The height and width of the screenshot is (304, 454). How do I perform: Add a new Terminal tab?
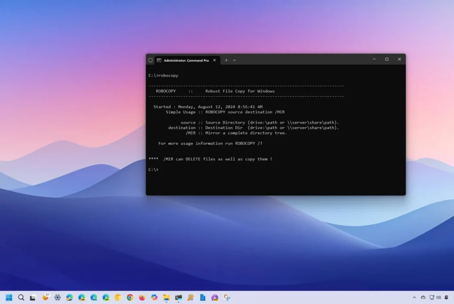(x=226, y=60)
